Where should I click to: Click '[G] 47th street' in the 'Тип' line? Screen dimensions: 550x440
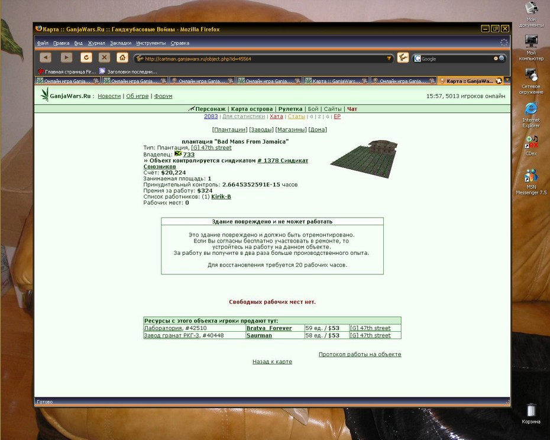pyautogui.click(x=211, y=148)
